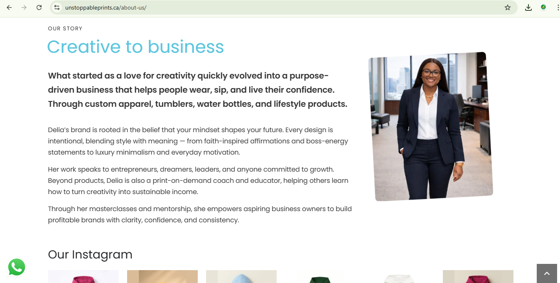Go back to the previous page
The width and height of the screenshot is (560, 283).
9,7
